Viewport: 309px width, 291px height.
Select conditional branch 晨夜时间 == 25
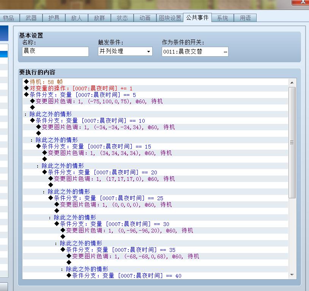155,198
